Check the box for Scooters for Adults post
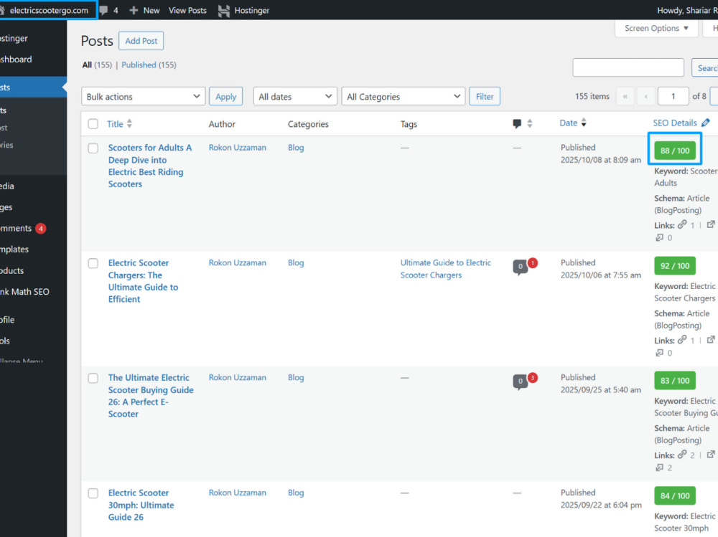 click(93, 148)
